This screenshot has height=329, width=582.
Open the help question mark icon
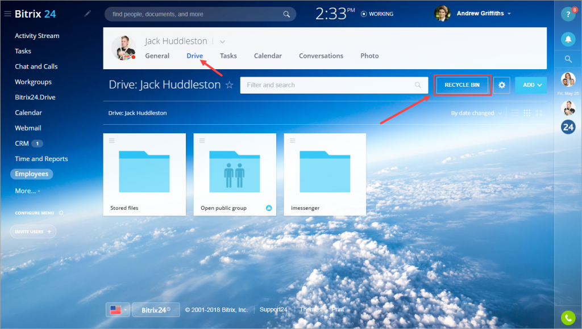[x=568, y=14]
